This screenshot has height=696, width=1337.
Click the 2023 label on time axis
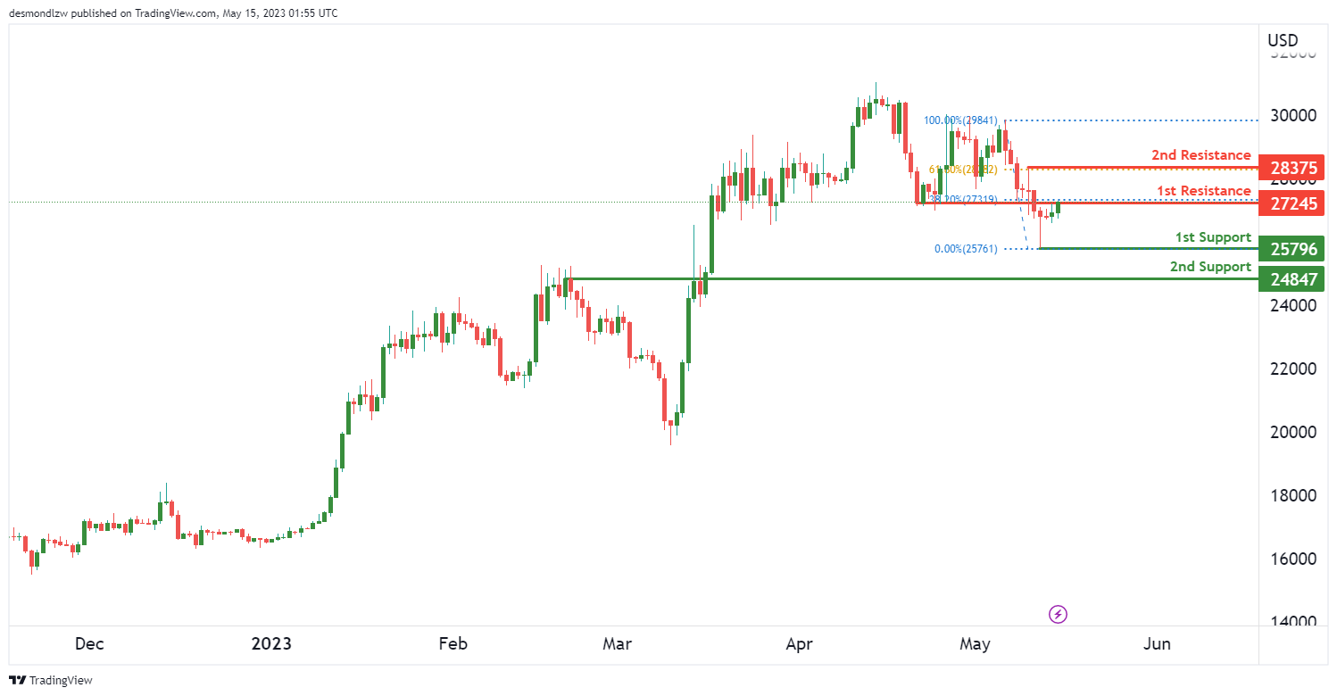pyautogui.click(x=273, y=643)
